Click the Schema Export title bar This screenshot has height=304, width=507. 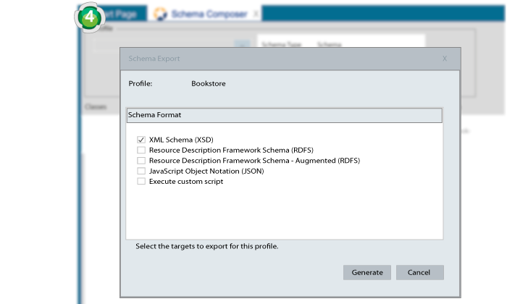(275, 59)
